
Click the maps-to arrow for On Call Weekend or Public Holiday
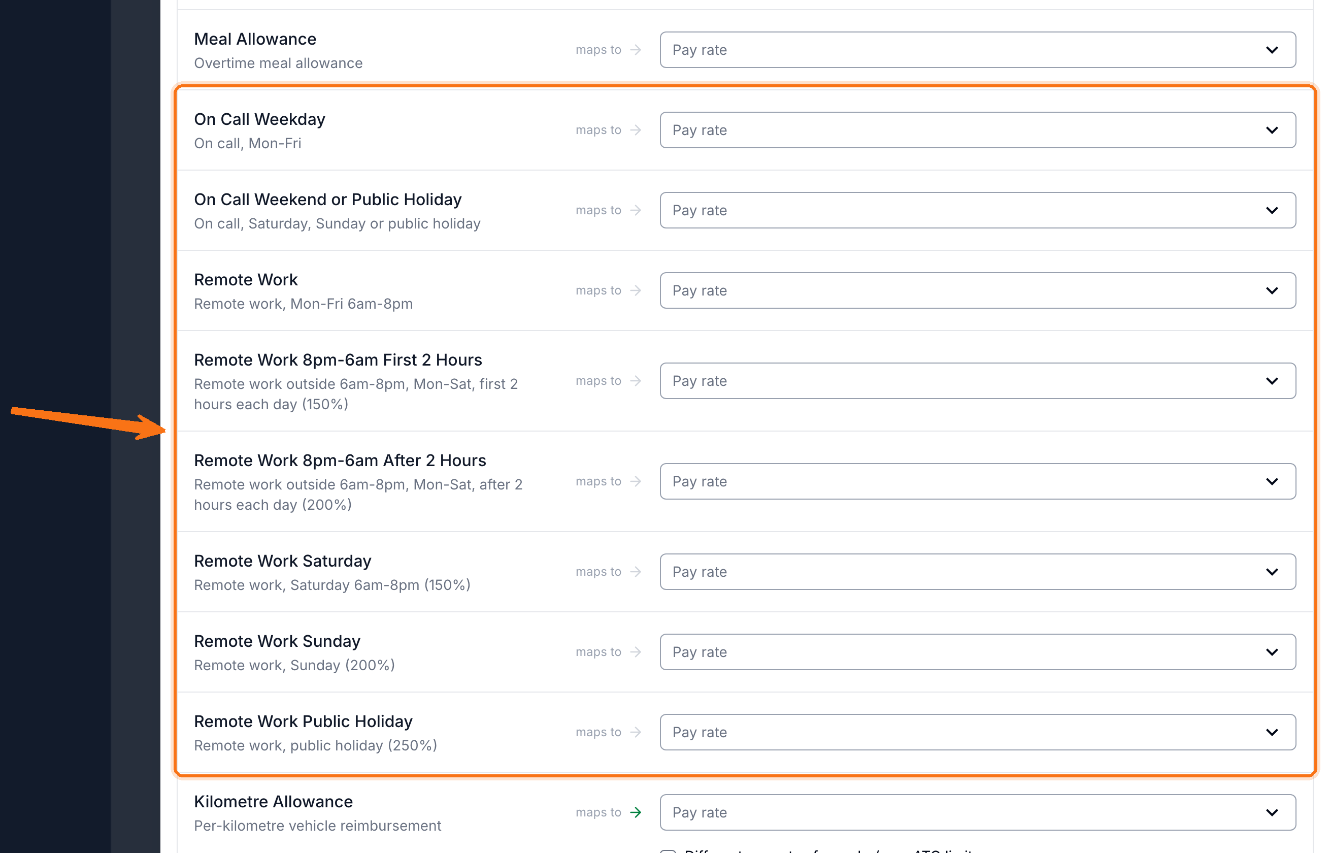tap(636, 211)
